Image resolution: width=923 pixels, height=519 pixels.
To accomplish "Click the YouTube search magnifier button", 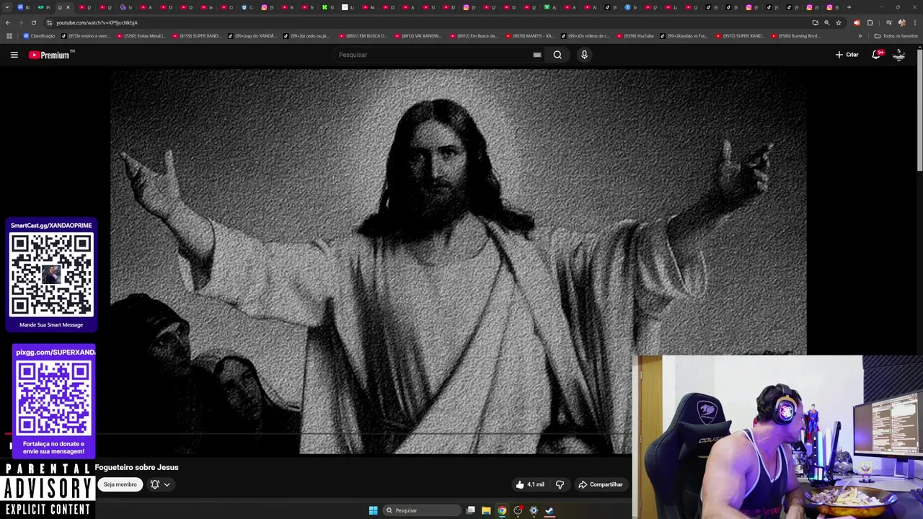I will click(557, 55).
